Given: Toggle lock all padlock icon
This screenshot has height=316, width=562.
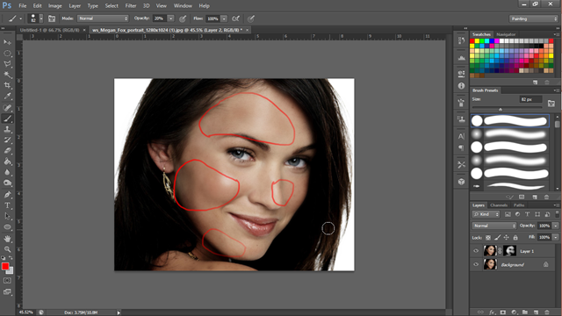Looking at the screenshot, I should pos(515,238).
